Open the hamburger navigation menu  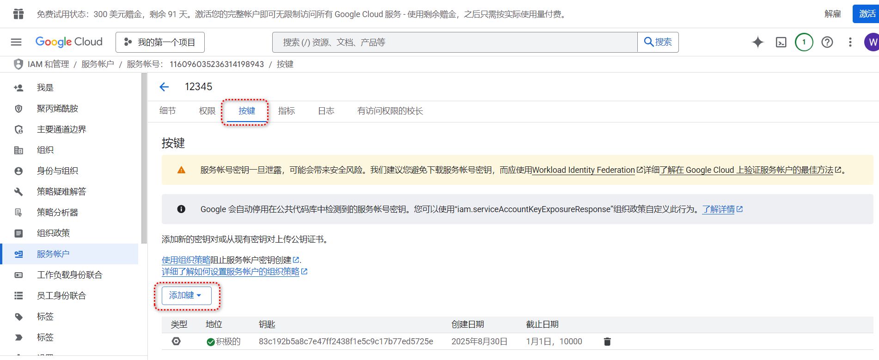[16, 42]
